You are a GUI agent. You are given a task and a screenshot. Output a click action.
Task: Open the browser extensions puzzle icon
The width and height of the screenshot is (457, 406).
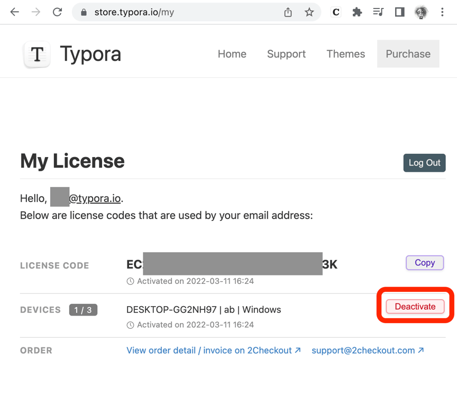[357, 12]
